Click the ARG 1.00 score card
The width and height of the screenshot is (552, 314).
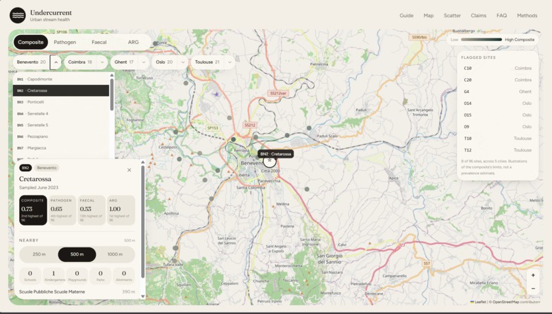pyautogui.click(x=121, y=210)
